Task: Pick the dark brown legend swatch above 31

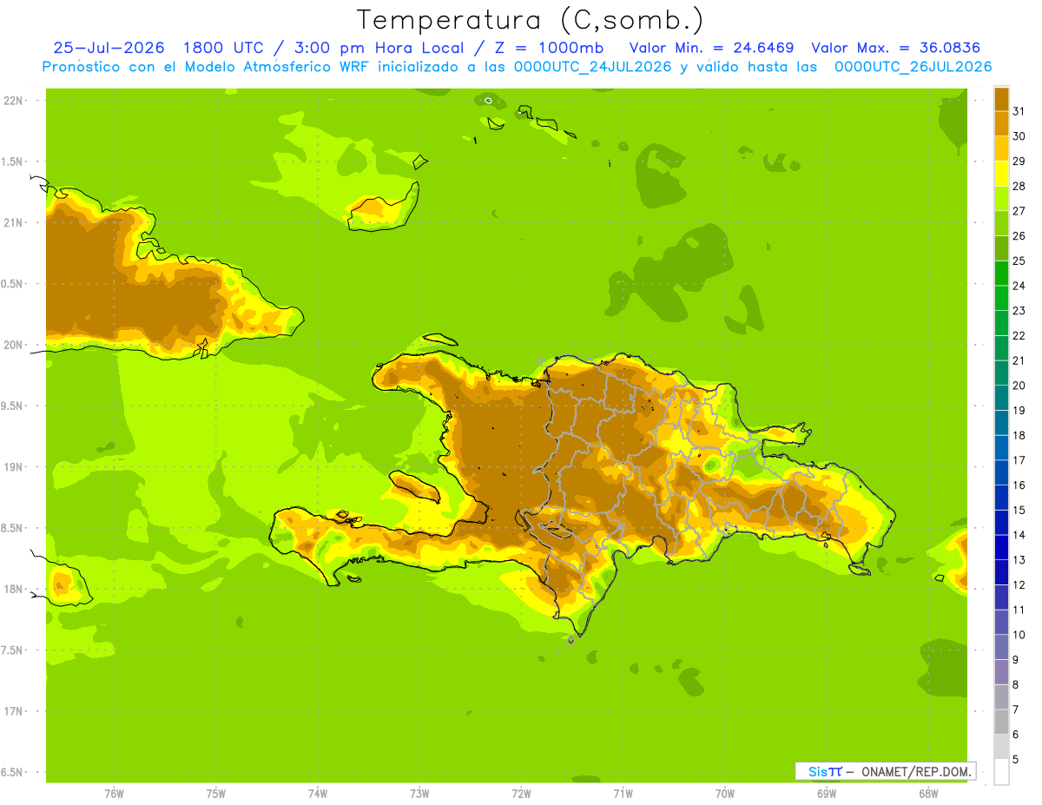Action: coord(1001,99)
